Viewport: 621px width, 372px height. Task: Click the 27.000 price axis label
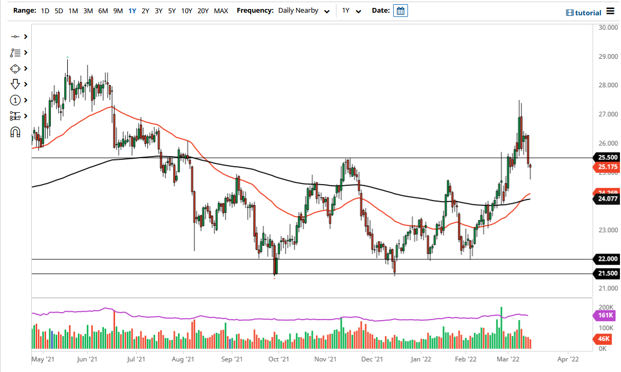click(x=608, y=114)
